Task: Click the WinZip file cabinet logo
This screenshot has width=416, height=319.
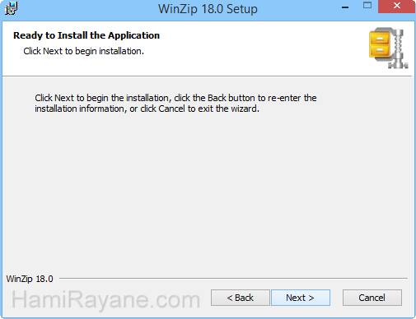Action: pos(389,48)
